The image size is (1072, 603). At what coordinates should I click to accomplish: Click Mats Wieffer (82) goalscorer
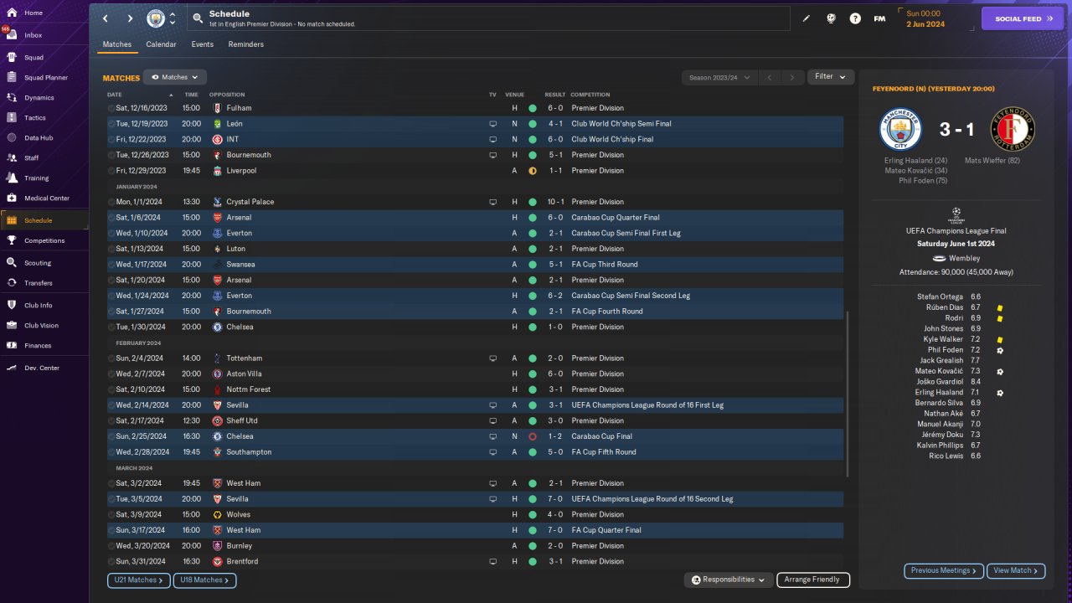[992, 160]
